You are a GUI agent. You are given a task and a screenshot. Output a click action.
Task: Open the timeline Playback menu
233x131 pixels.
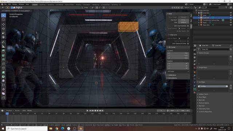click(x=10, y=111)
